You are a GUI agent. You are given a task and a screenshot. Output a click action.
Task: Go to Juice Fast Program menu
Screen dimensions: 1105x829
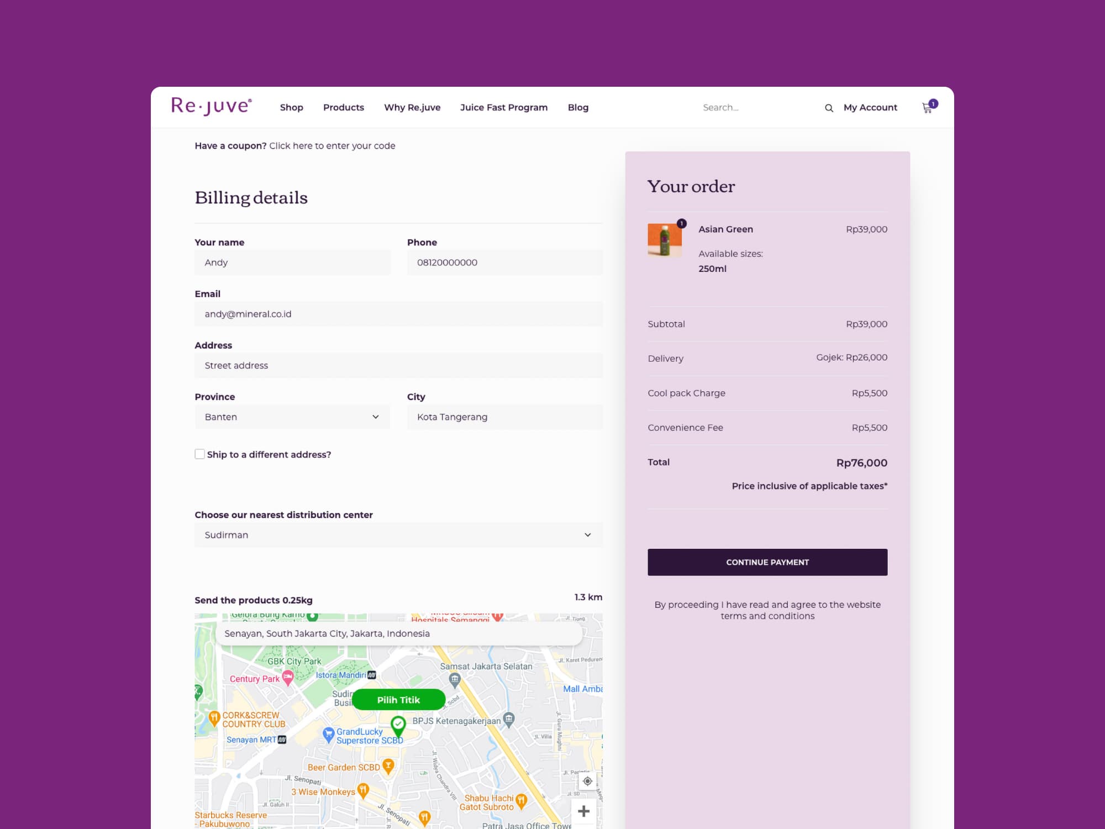point(504,107)
